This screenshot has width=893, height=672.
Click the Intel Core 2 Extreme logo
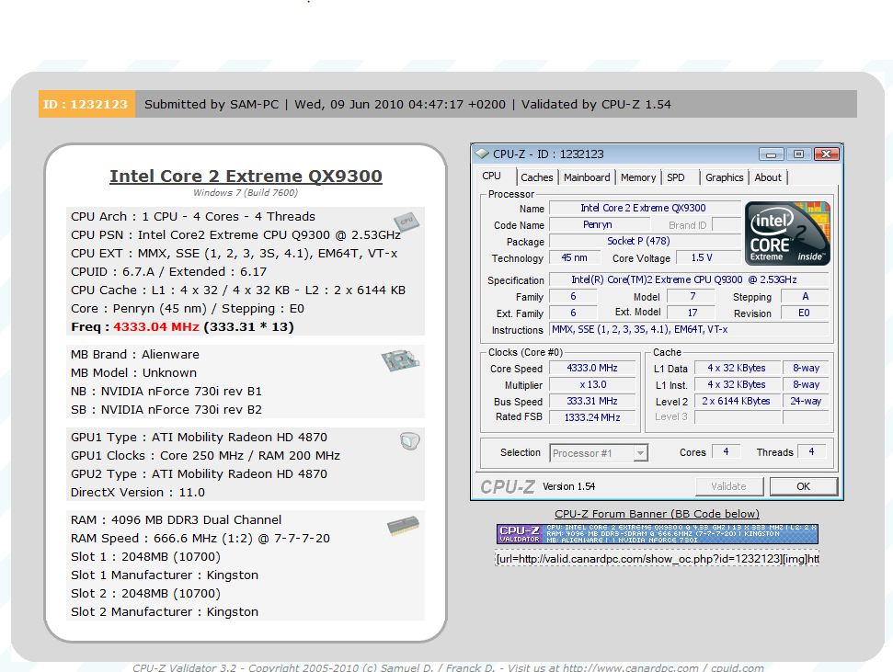787,233
